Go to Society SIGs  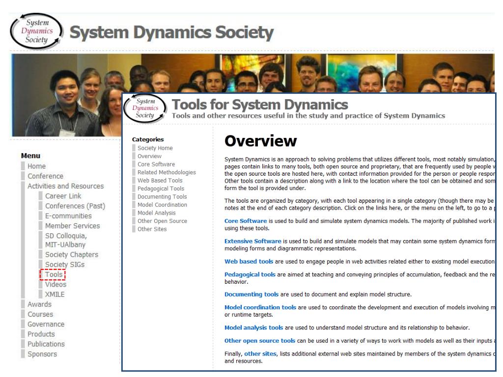pos(65,265)
